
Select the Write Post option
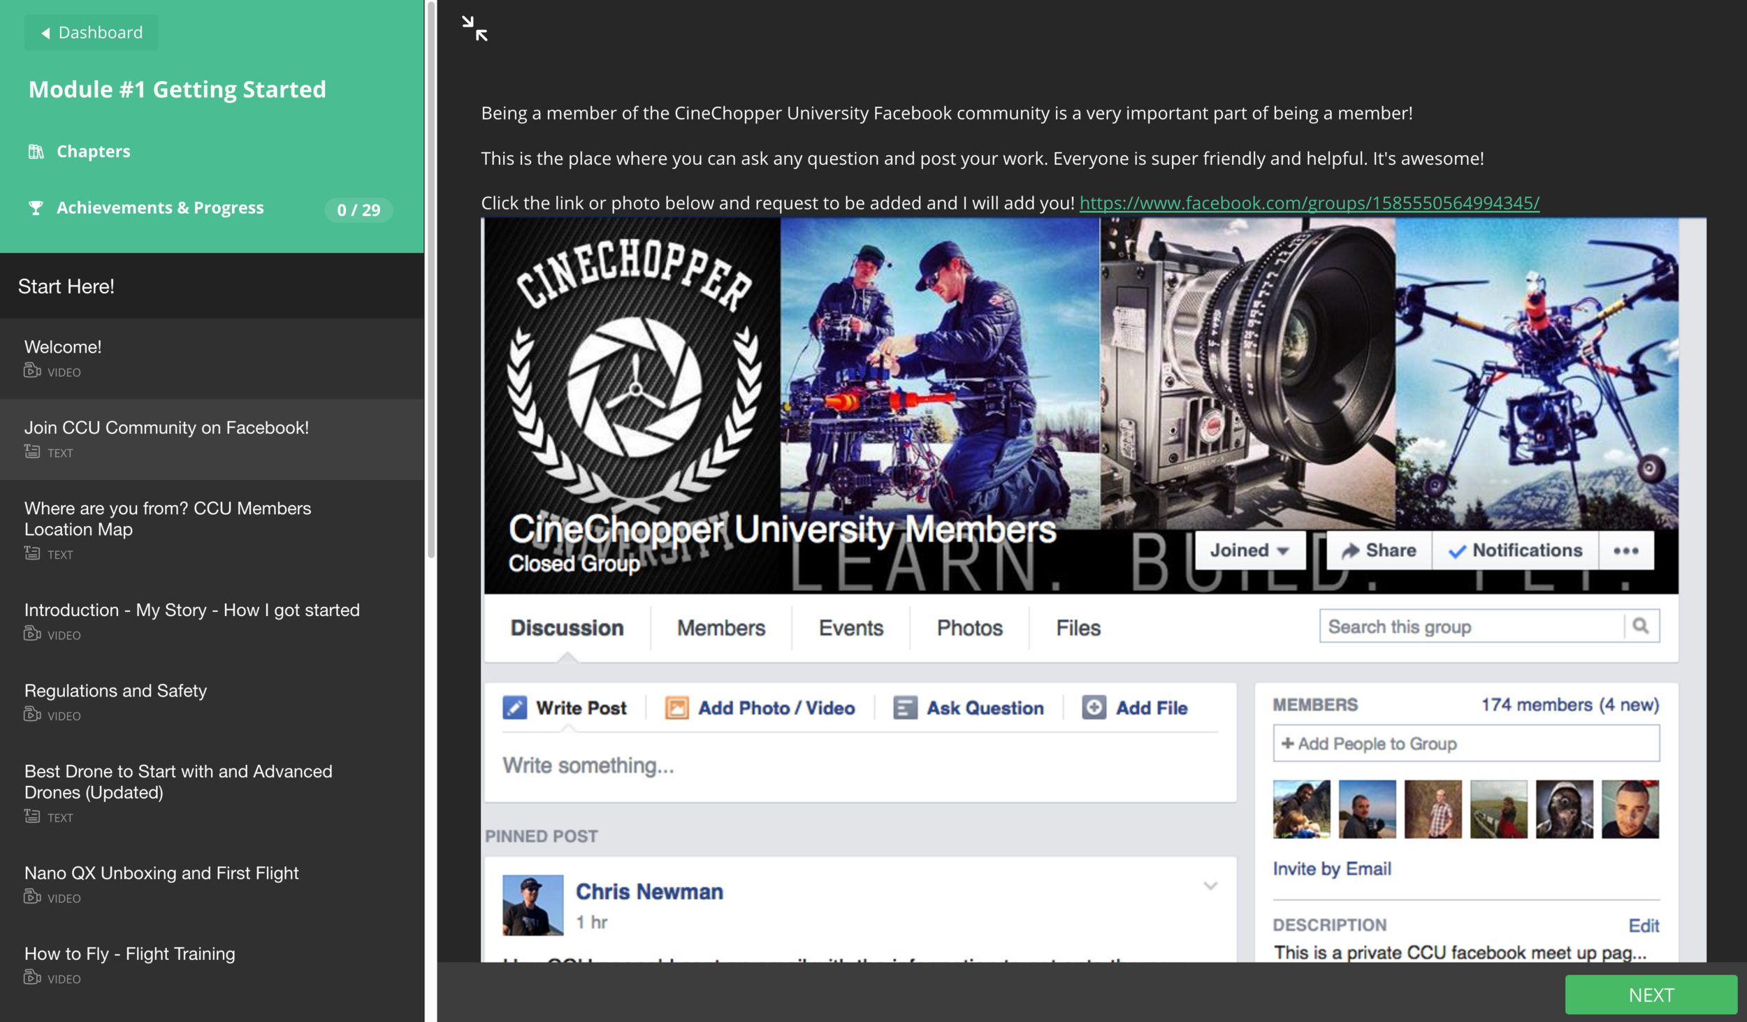pos(565,708)
